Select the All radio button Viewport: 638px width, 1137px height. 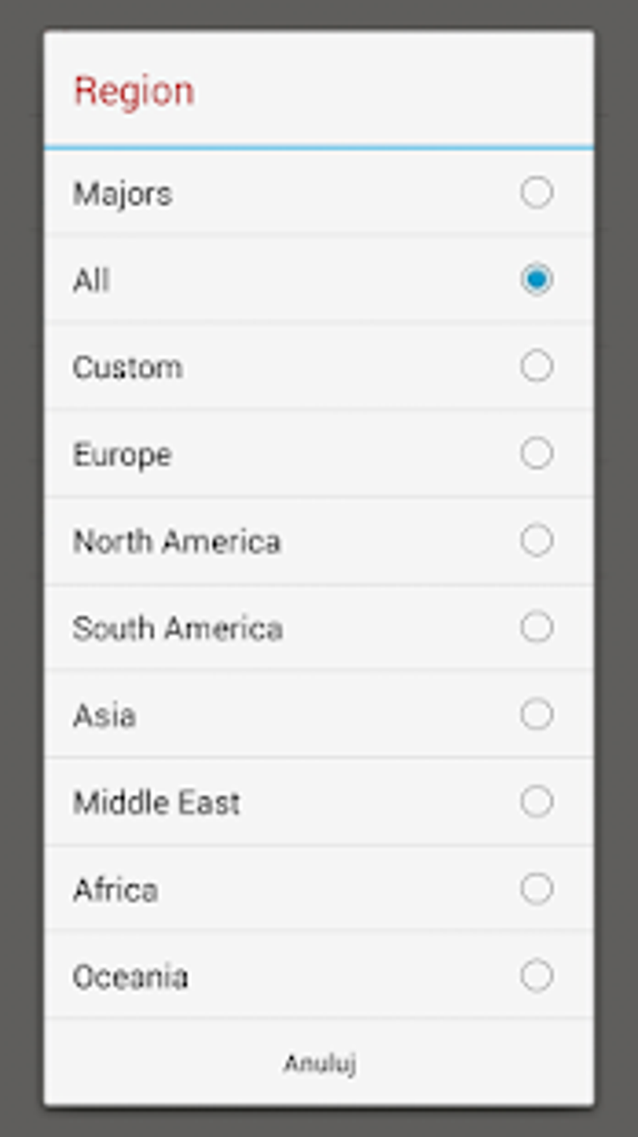point(536,279)
